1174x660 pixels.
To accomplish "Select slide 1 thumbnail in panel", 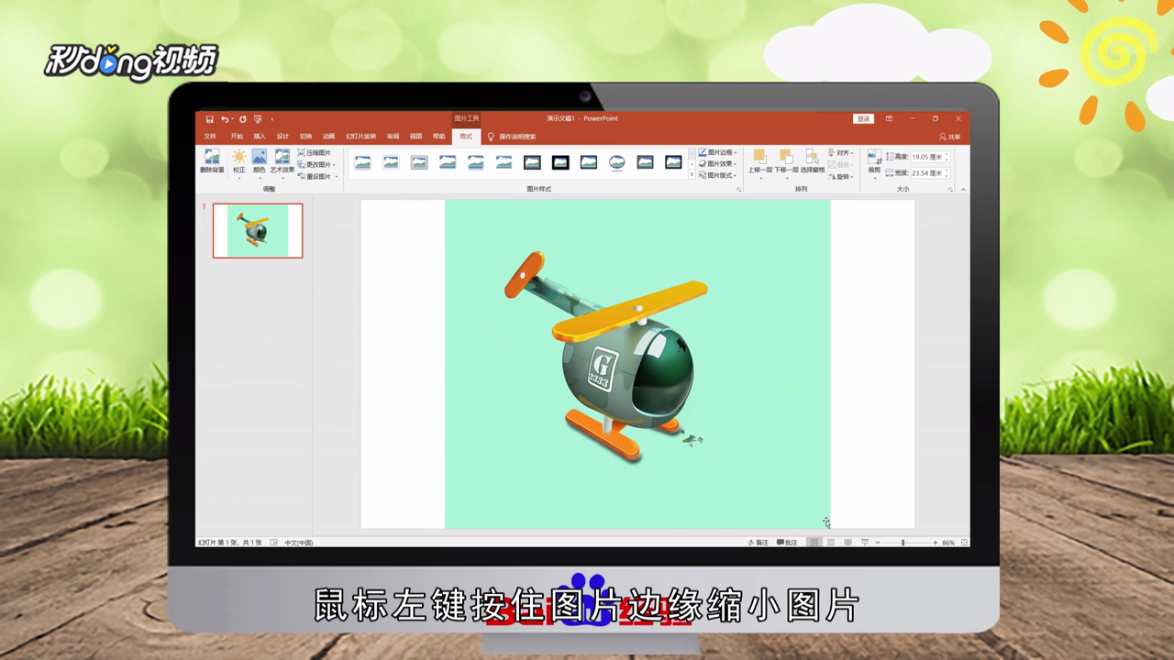I will tap(258, 230).
